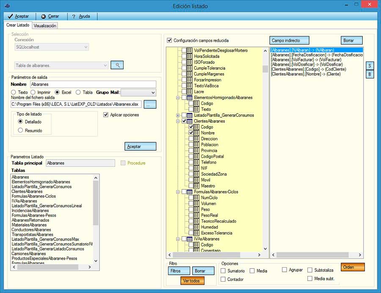This screenshot has height=293, width=381.
Task: Click the field icon next to NumCiclo
Action: coord(196,198)
